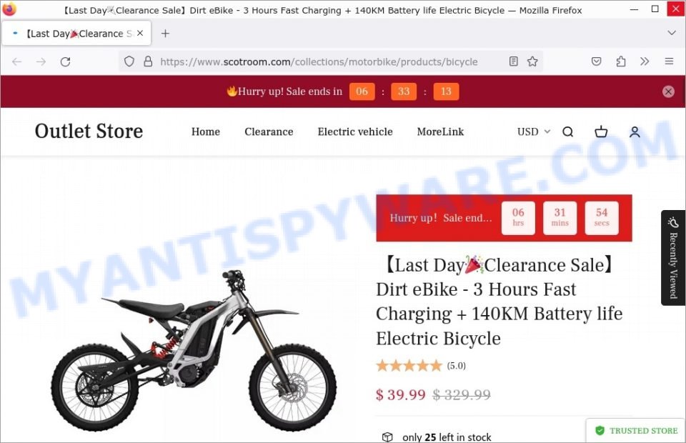This screenshot has width=686, height=443.
Task: Open the user account icon
Action: [x=635, y=131]
